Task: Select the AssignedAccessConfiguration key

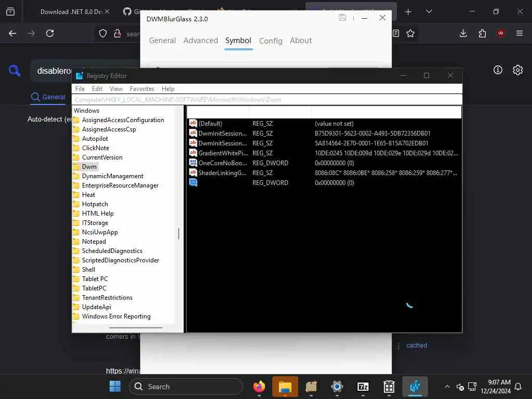Action: point(123,120)
